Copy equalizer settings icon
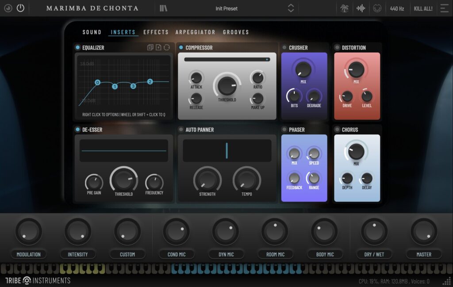This screenshot has height=287, width=453. [x=150, y=47]
